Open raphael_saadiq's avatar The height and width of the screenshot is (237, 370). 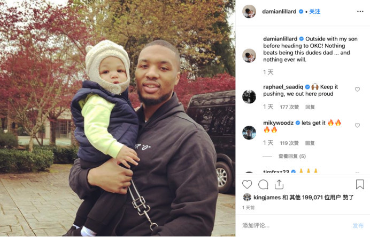tap(249, 96)
